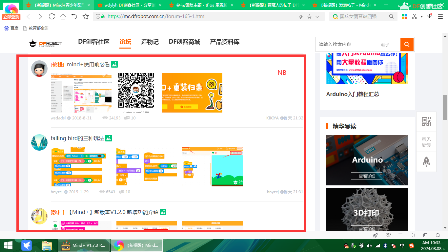Click the browser vertical scrollbar thumb
448x252 pixels.
445,108
